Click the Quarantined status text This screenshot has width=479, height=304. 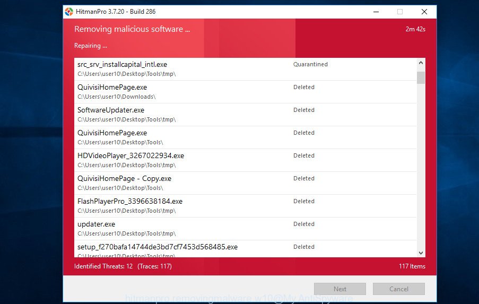(x=310, y=64)
